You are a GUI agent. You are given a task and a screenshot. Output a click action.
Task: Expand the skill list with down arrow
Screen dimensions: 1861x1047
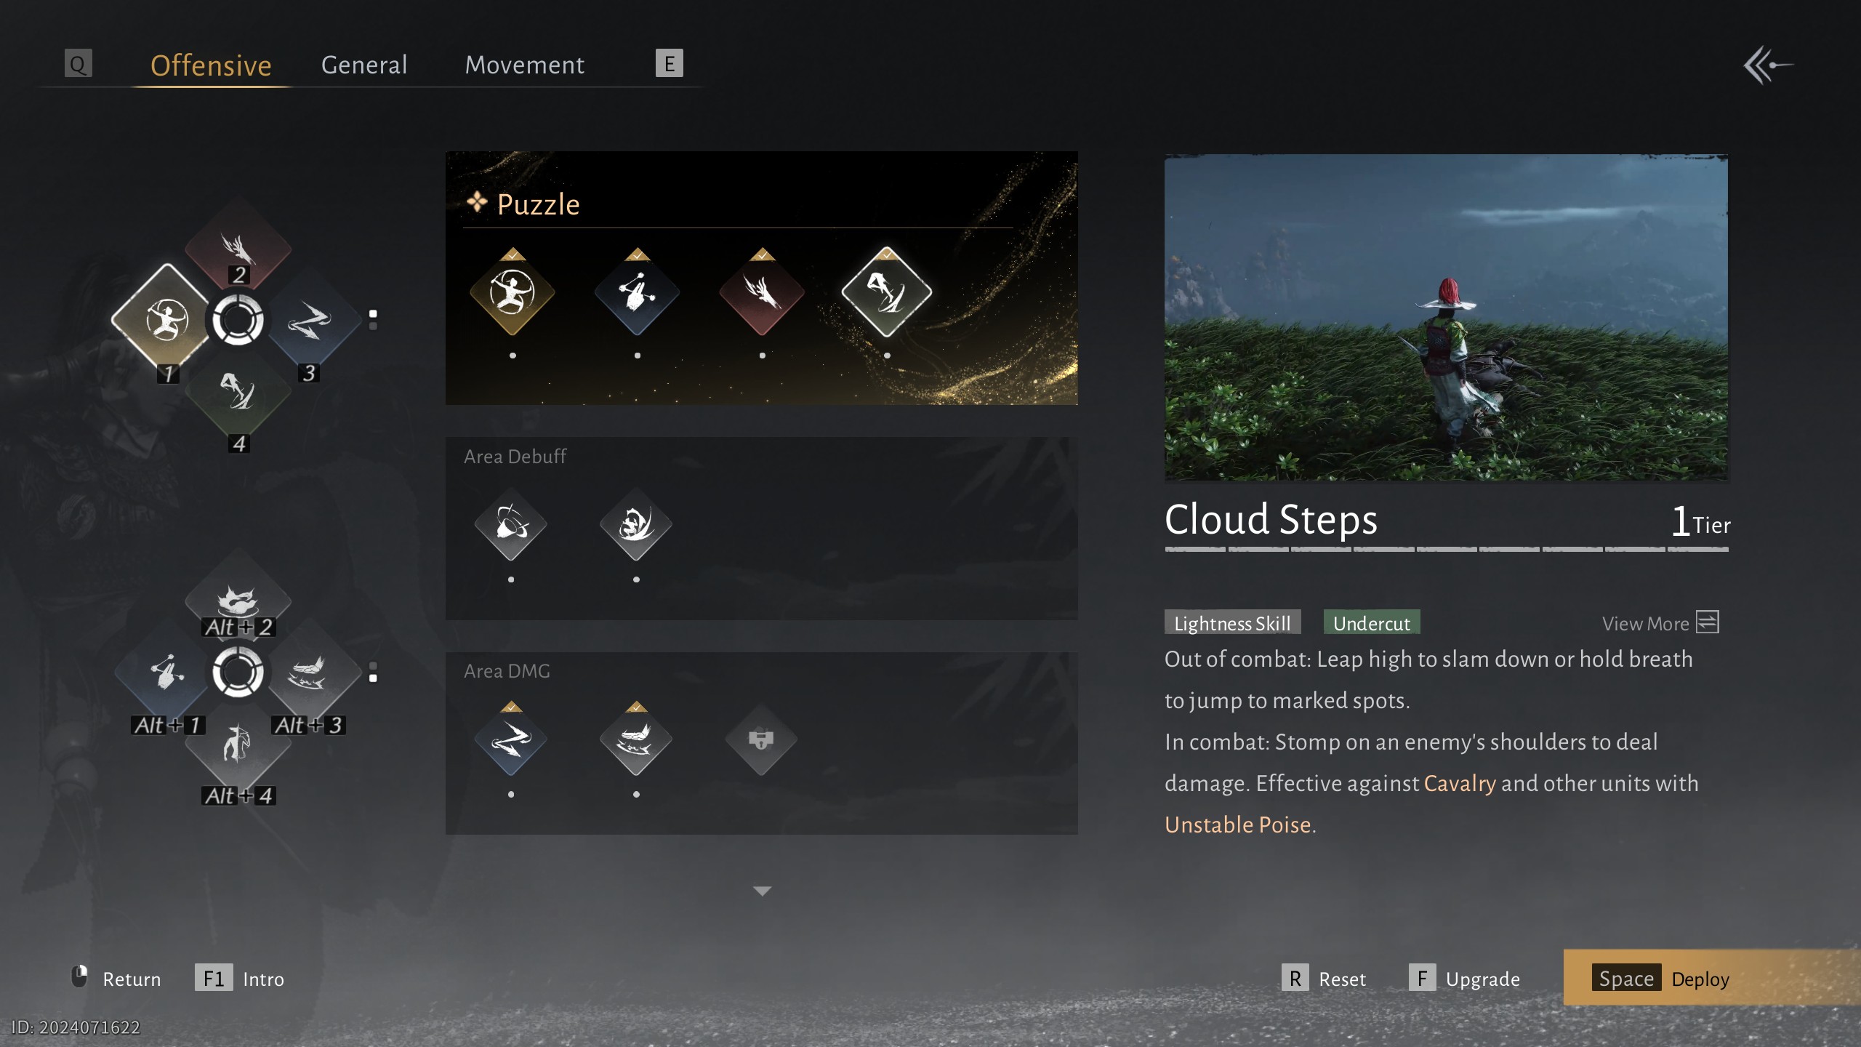pyautogui.click(x=762, y=891)
